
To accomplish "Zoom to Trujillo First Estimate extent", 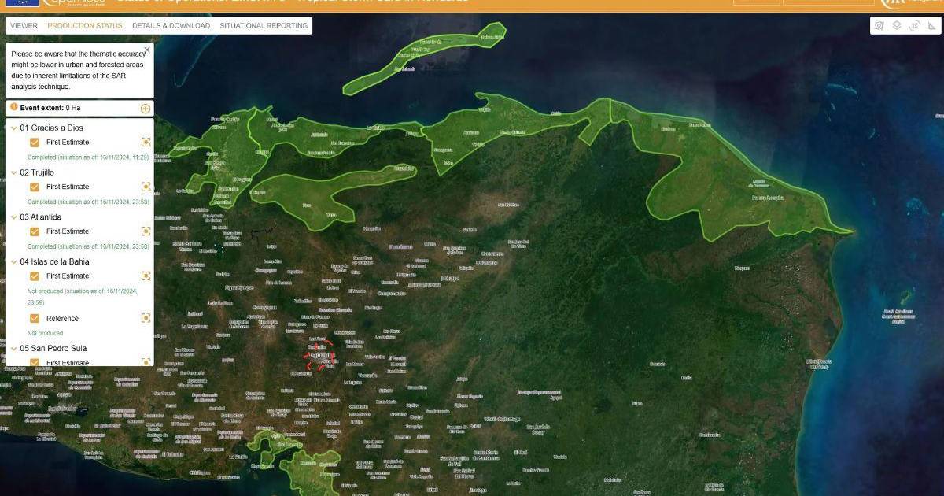I will pos(146,187).
